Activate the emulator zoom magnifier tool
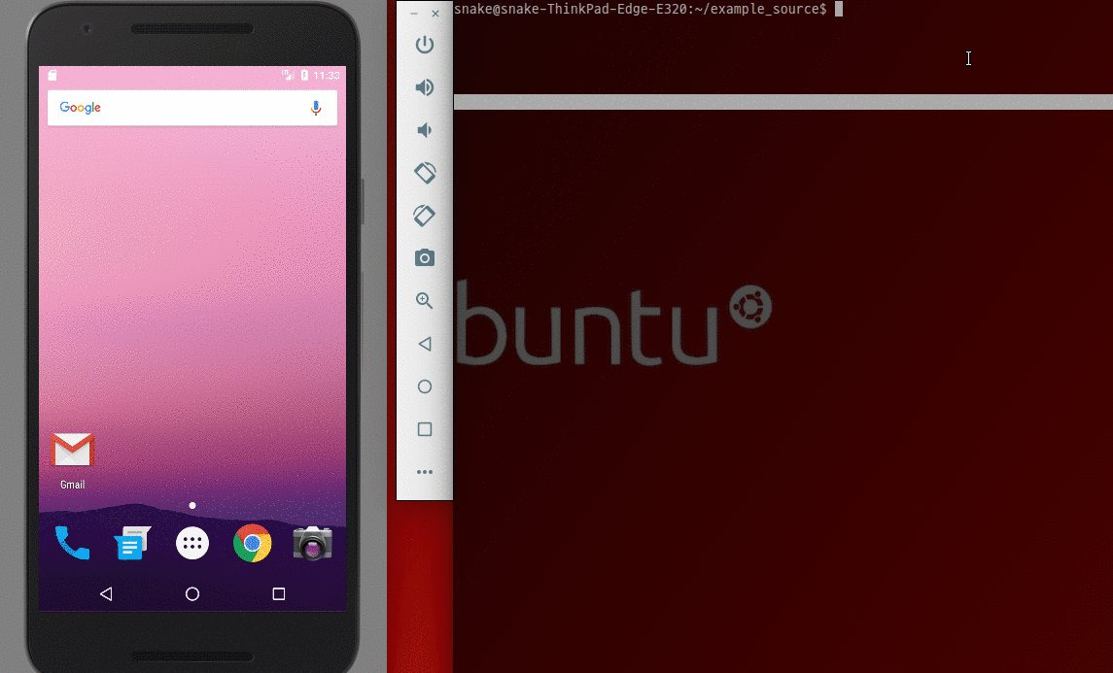1113x673 pixels. [x=425, y=301]
